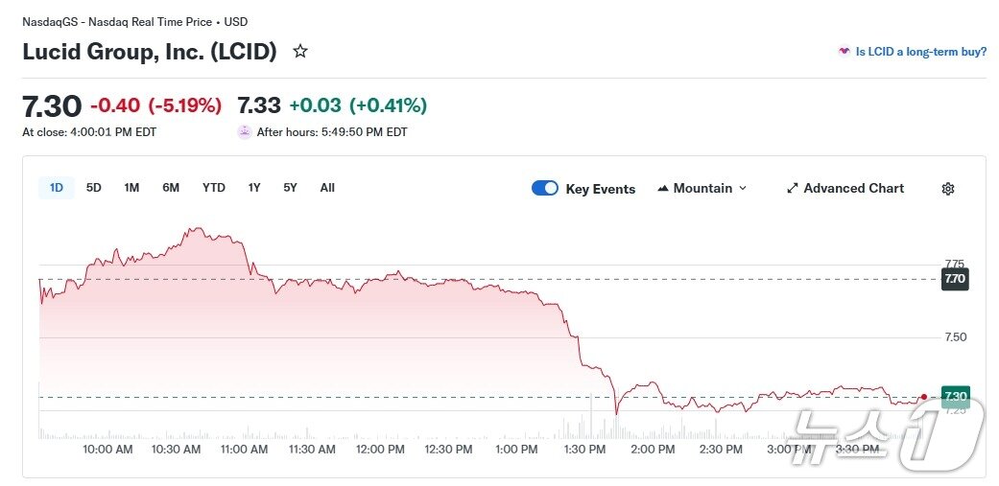Open the Advanced Chart view
Image resolution: width=999 pixels, height=486 pixels.
click(x=853, y=189)
